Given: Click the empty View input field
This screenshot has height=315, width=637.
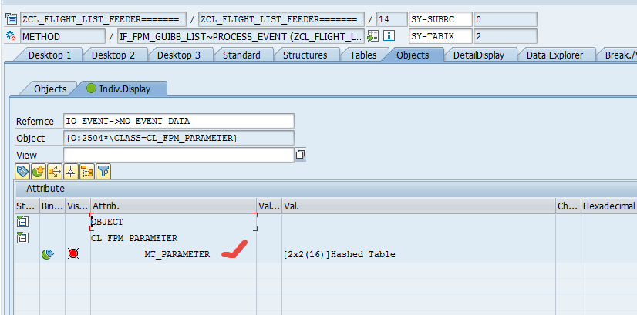Looking at the screenshot, I should (179, 155).
